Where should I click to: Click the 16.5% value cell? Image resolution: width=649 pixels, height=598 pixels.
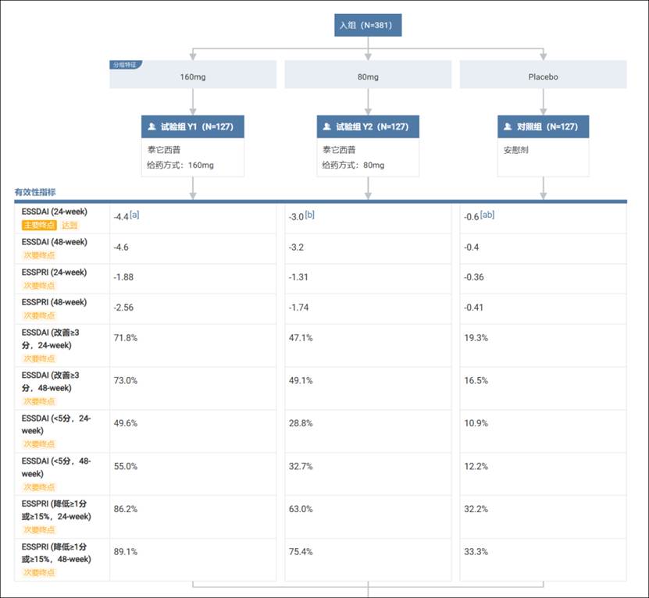(x=543, y=389)
